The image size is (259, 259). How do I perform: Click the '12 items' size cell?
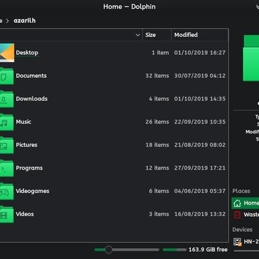pos(157,168)
